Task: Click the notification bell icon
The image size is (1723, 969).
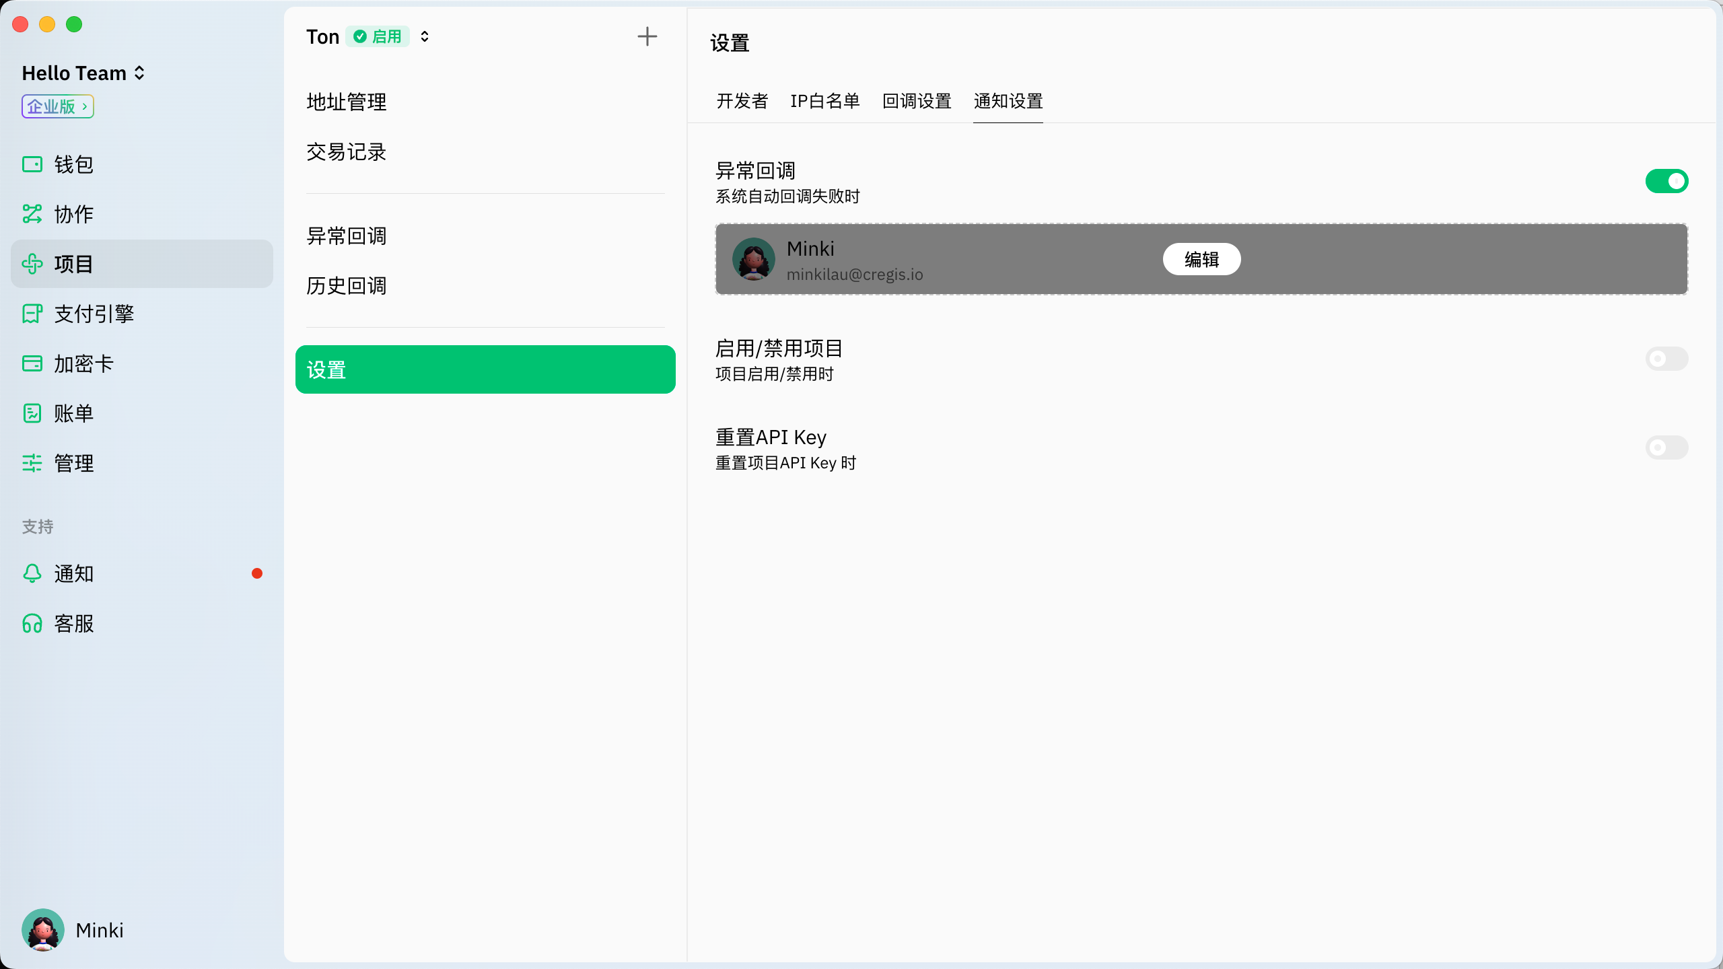Action: pos(32,573)
